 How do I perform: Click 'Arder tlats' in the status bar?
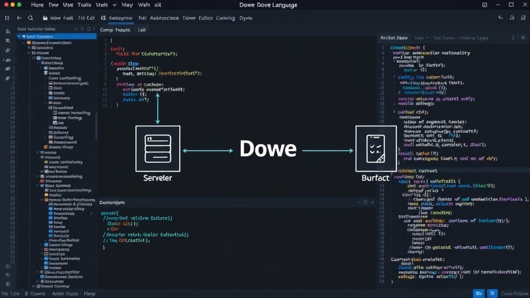(65, 294)
